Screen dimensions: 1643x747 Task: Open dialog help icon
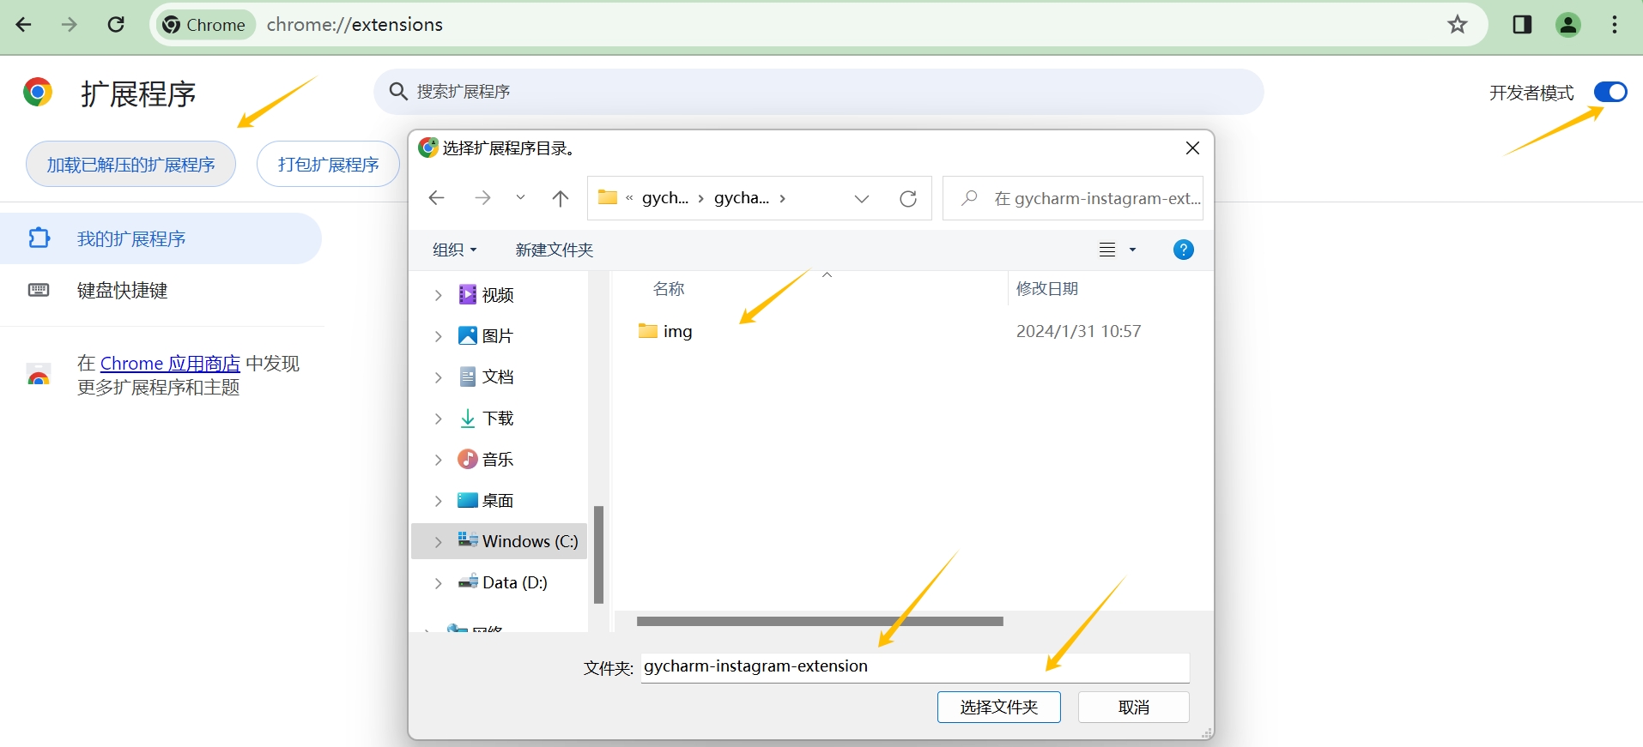point(1183,250)
